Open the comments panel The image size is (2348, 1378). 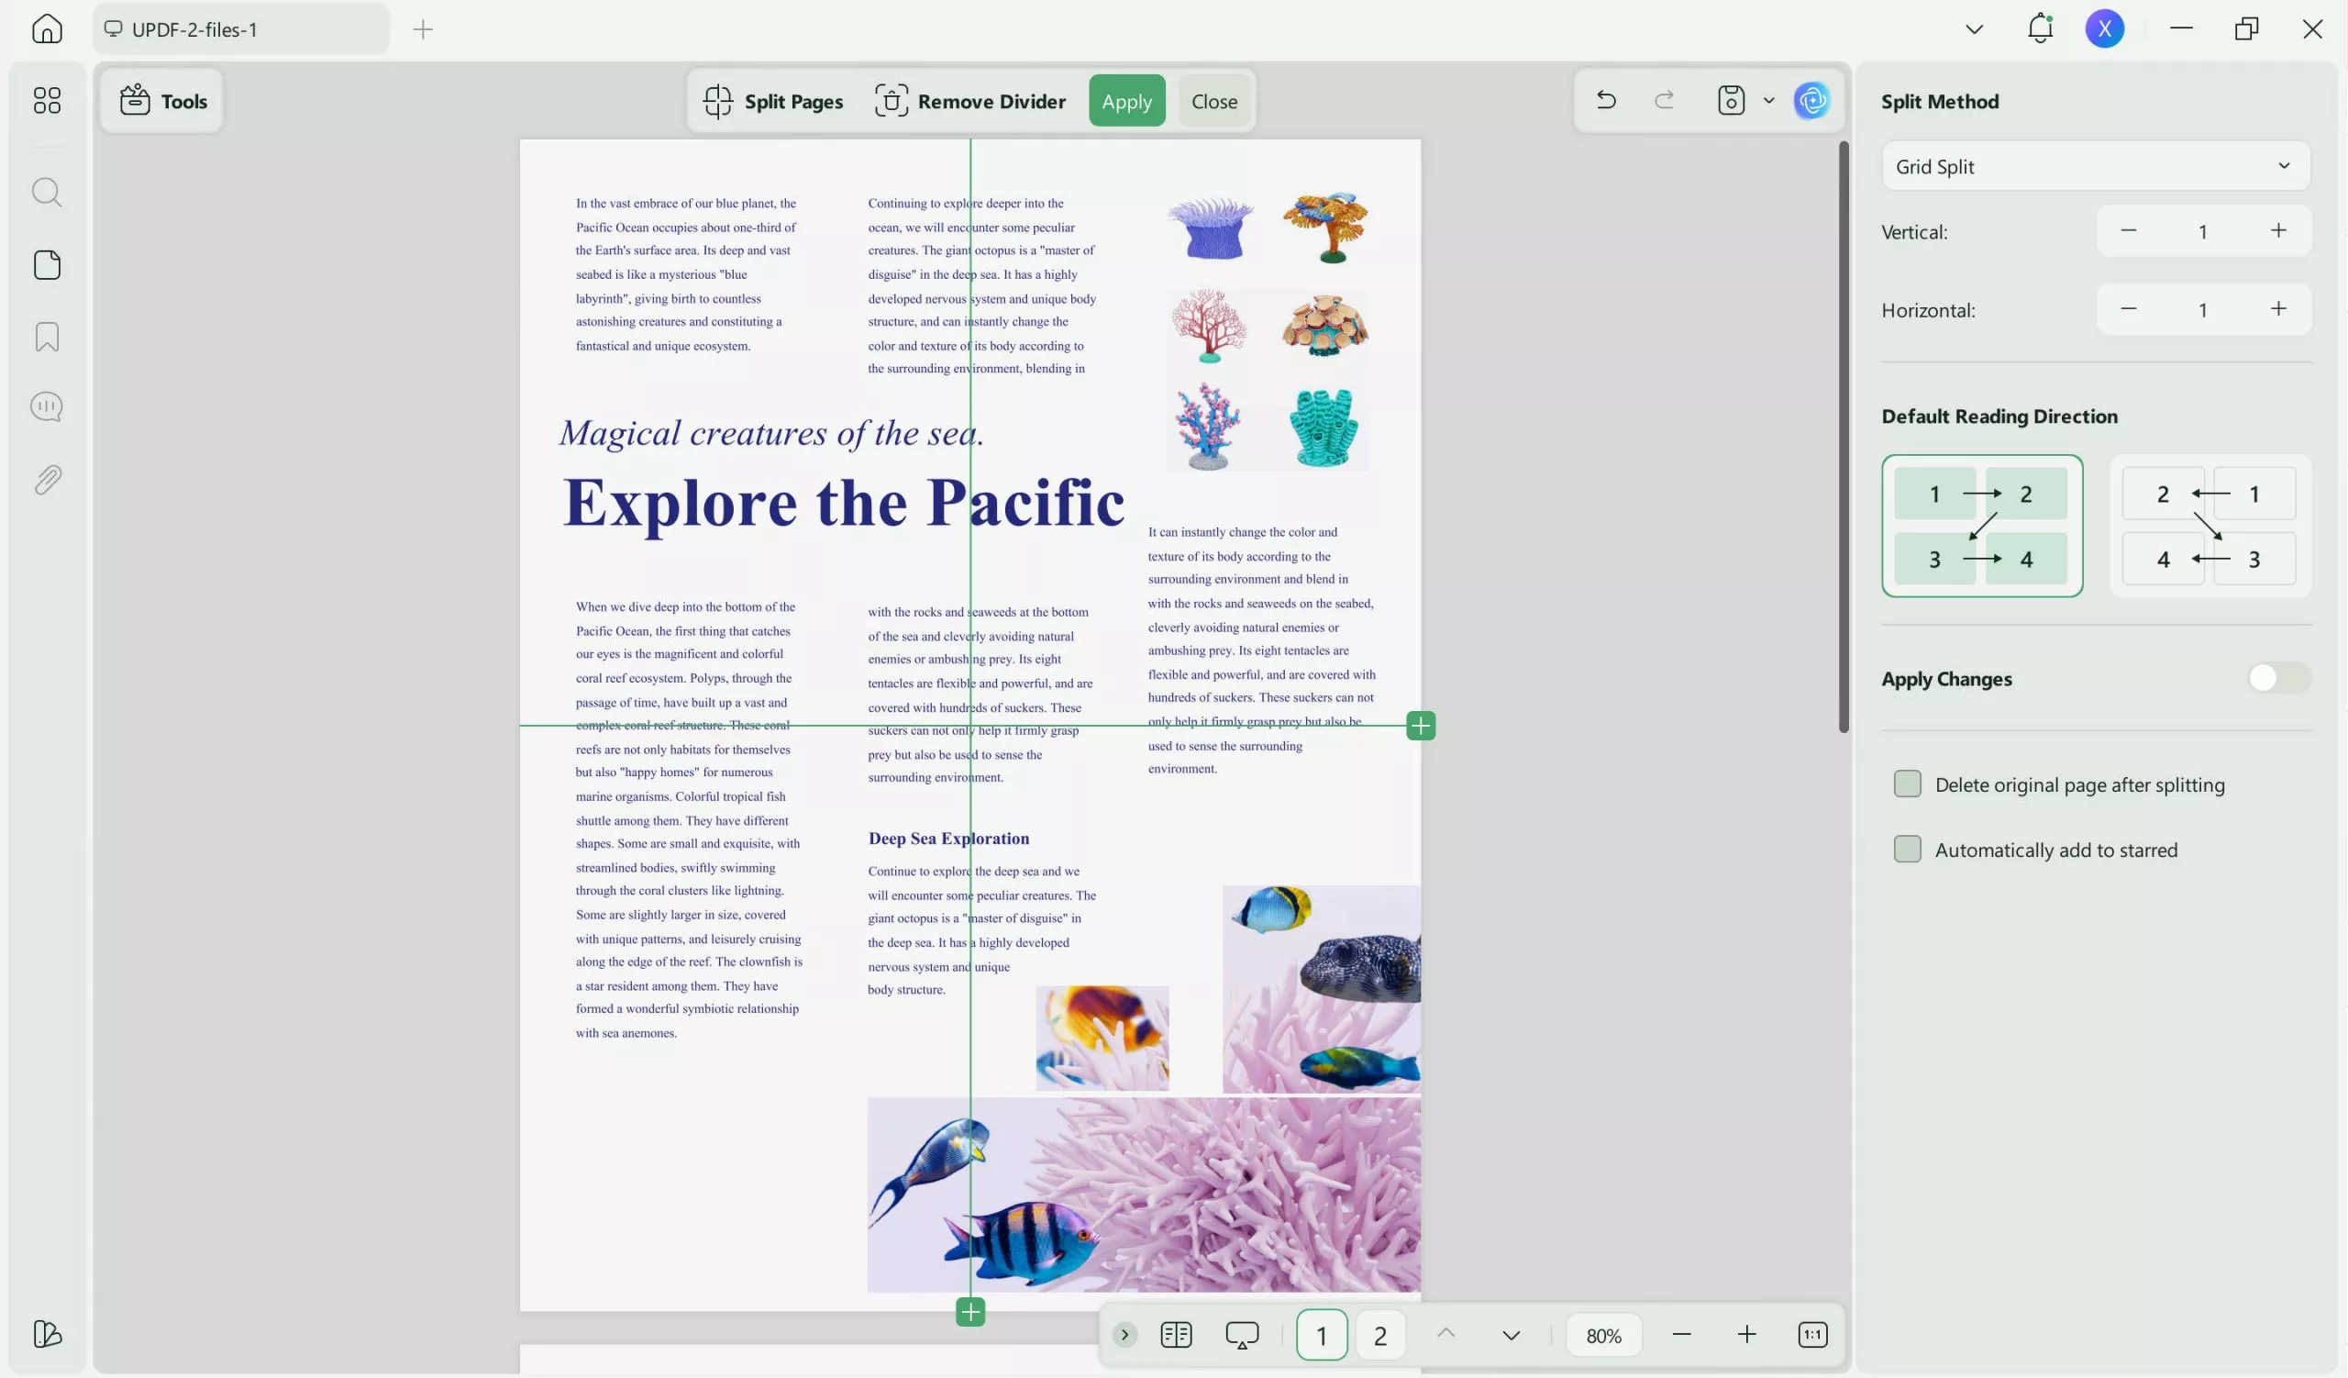(46, 406)
